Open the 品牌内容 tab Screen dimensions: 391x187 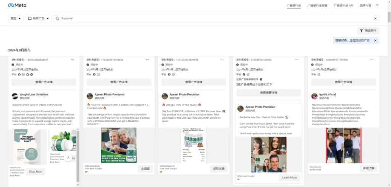[x=365, y=5]
